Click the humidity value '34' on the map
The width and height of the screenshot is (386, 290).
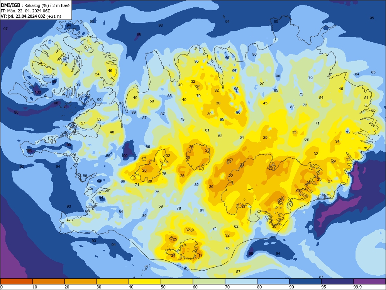click(337, 141)
